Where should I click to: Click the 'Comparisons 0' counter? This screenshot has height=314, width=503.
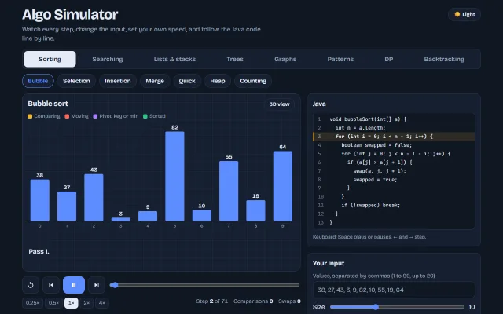pos(253,301)
